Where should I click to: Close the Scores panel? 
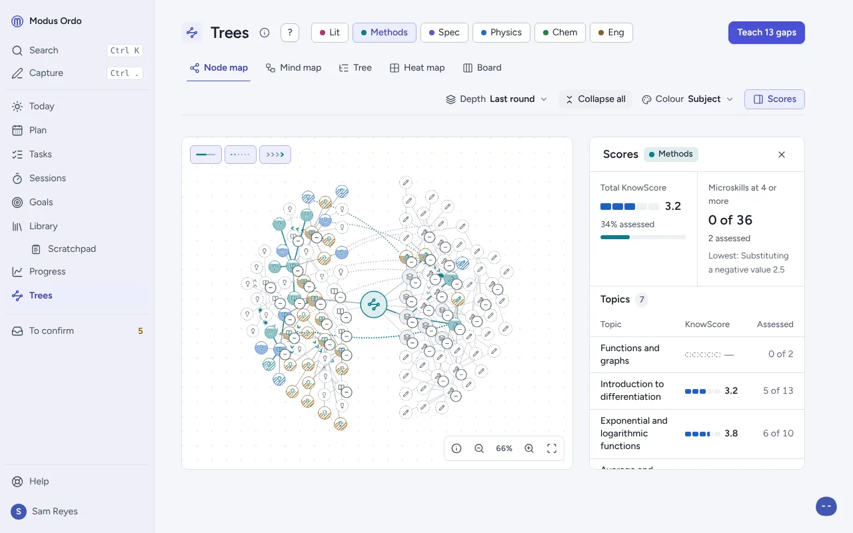pyautogui.click(x=782, y=155)
